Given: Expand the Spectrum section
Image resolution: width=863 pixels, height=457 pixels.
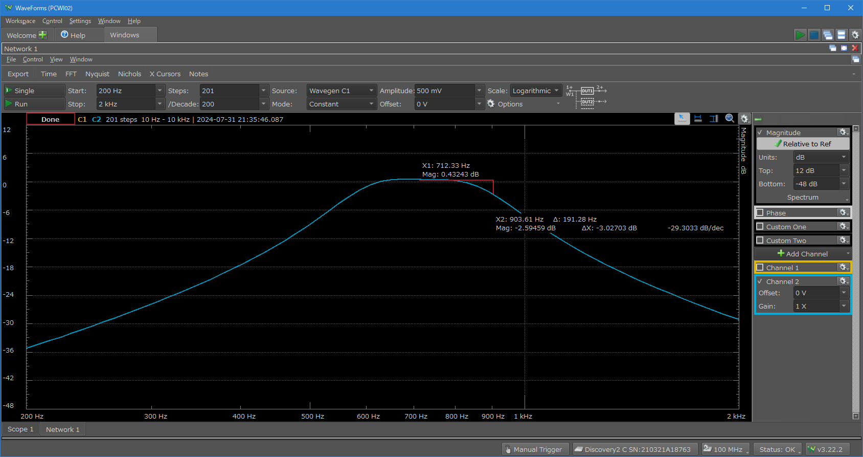Looking at the screenshot, I should (x=803, y=197).
